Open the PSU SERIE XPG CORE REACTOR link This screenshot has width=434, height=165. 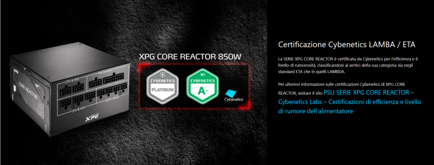pos(369,92)
